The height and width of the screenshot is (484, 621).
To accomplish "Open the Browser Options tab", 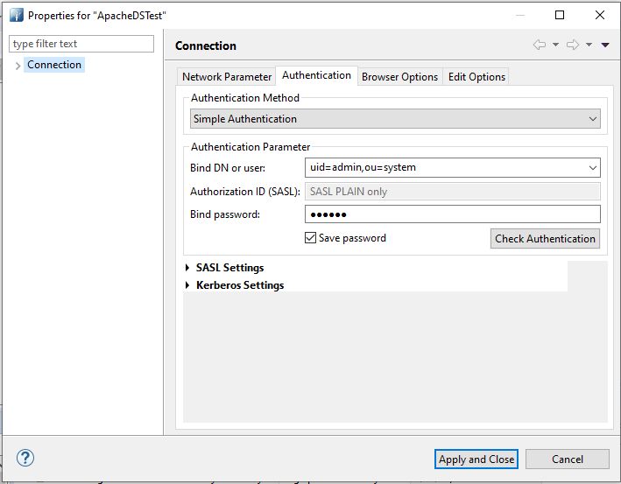I will [399, 77].
